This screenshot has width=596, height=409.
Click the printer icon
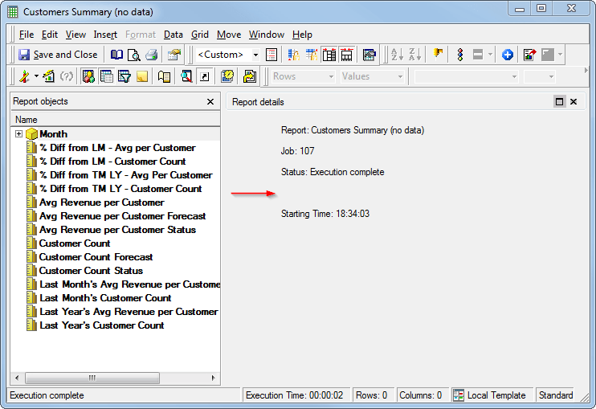[151, 55]
